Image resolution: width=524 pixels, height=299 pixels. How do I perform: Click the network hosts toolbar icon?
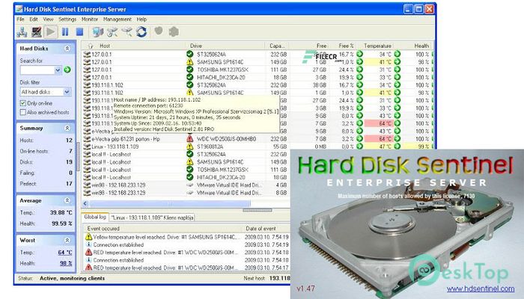(22, 32)
